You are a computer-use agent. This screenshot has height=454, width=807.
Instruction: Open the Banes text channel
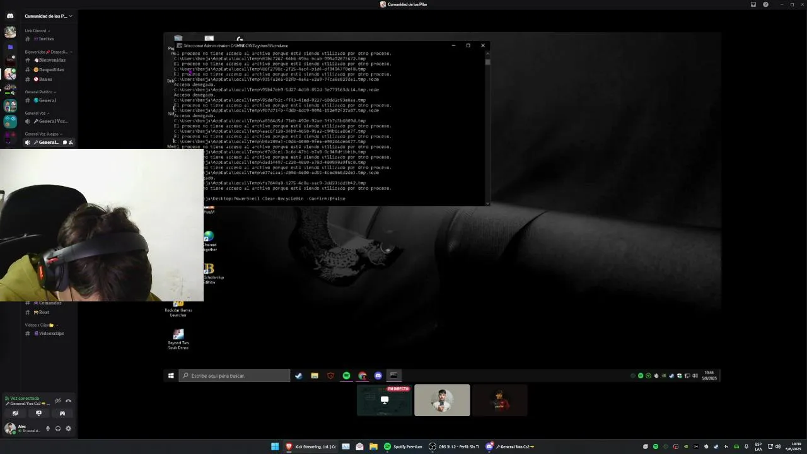coord(49,79)
